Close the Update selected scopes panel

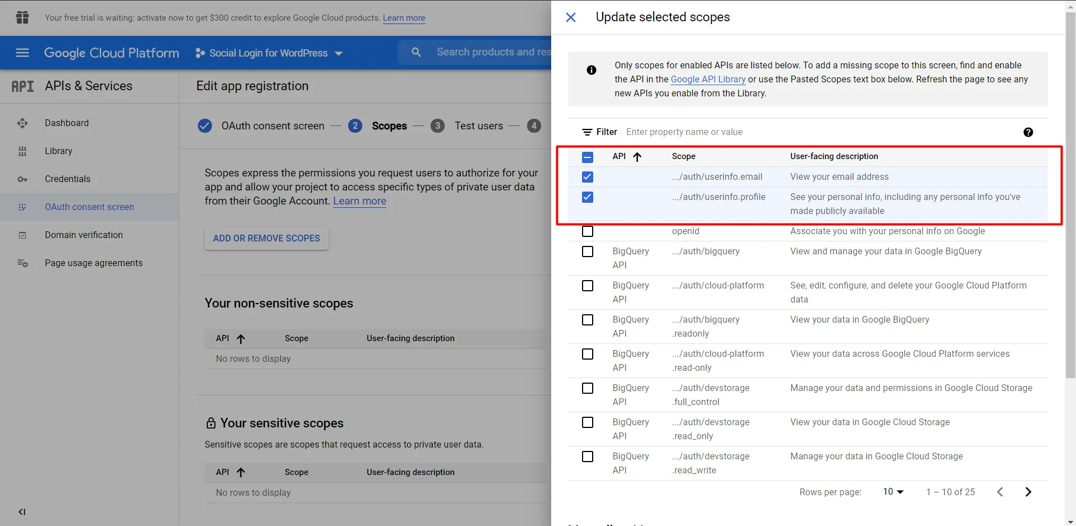coord(571,17)
